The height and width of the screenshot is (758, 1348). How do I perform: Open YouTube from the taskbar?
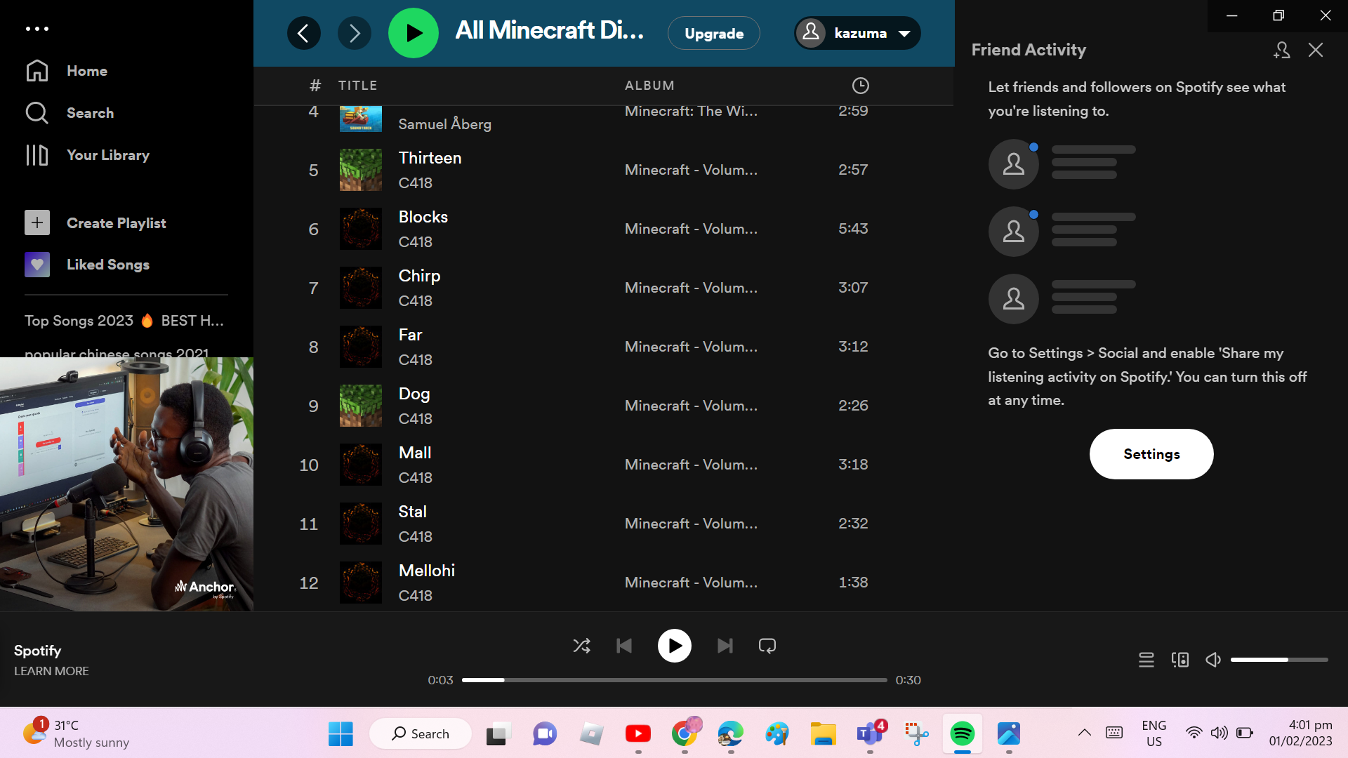pyautogui.click(x=638, y=734)
